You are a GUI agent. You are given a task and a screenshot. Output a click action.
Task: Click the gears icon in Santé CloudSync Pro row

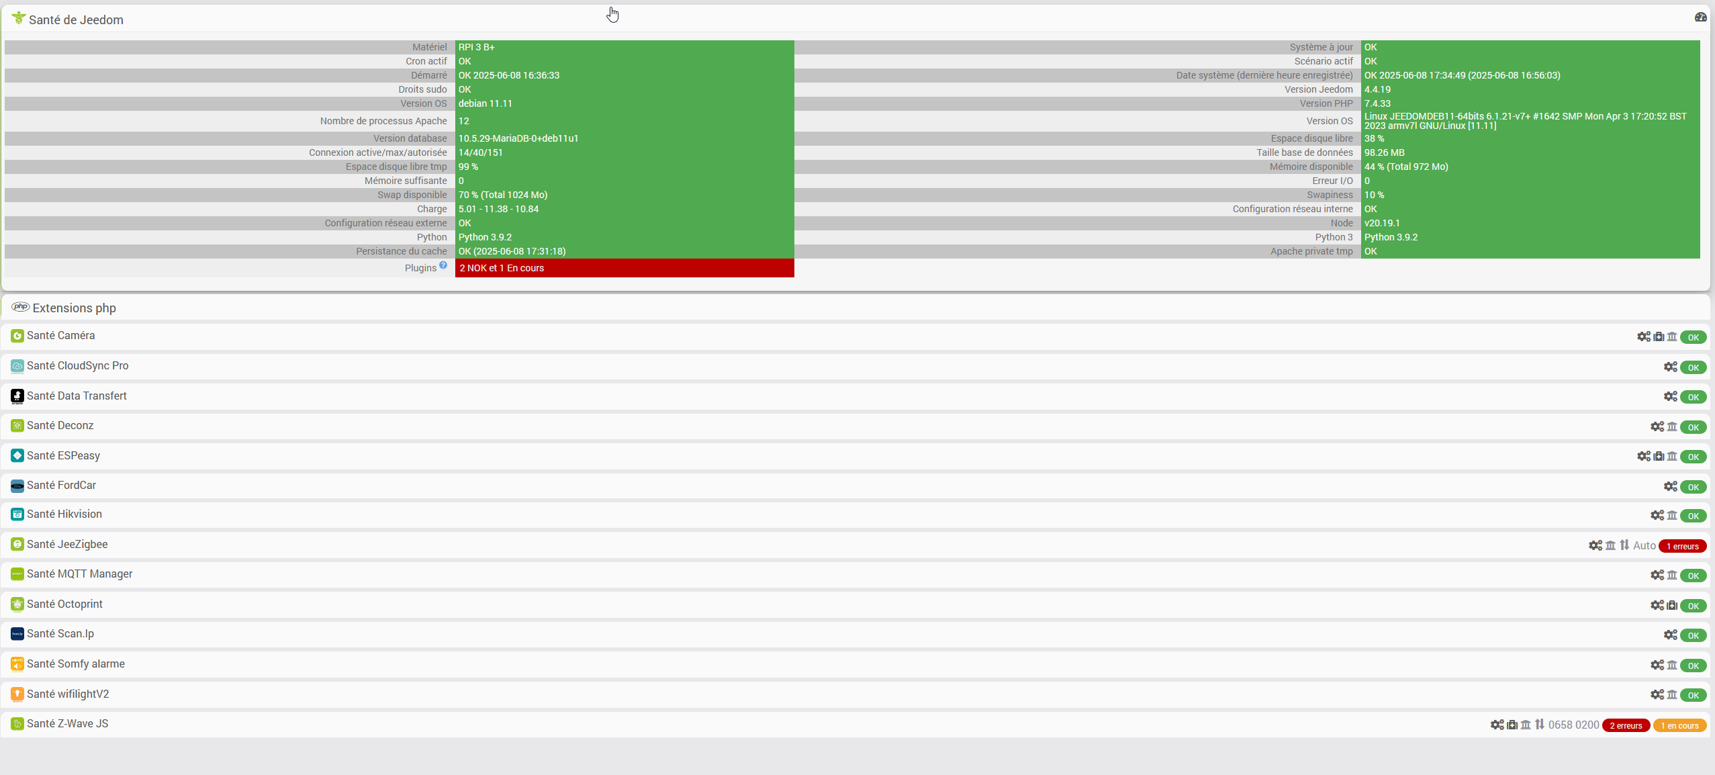[1671, 367]
